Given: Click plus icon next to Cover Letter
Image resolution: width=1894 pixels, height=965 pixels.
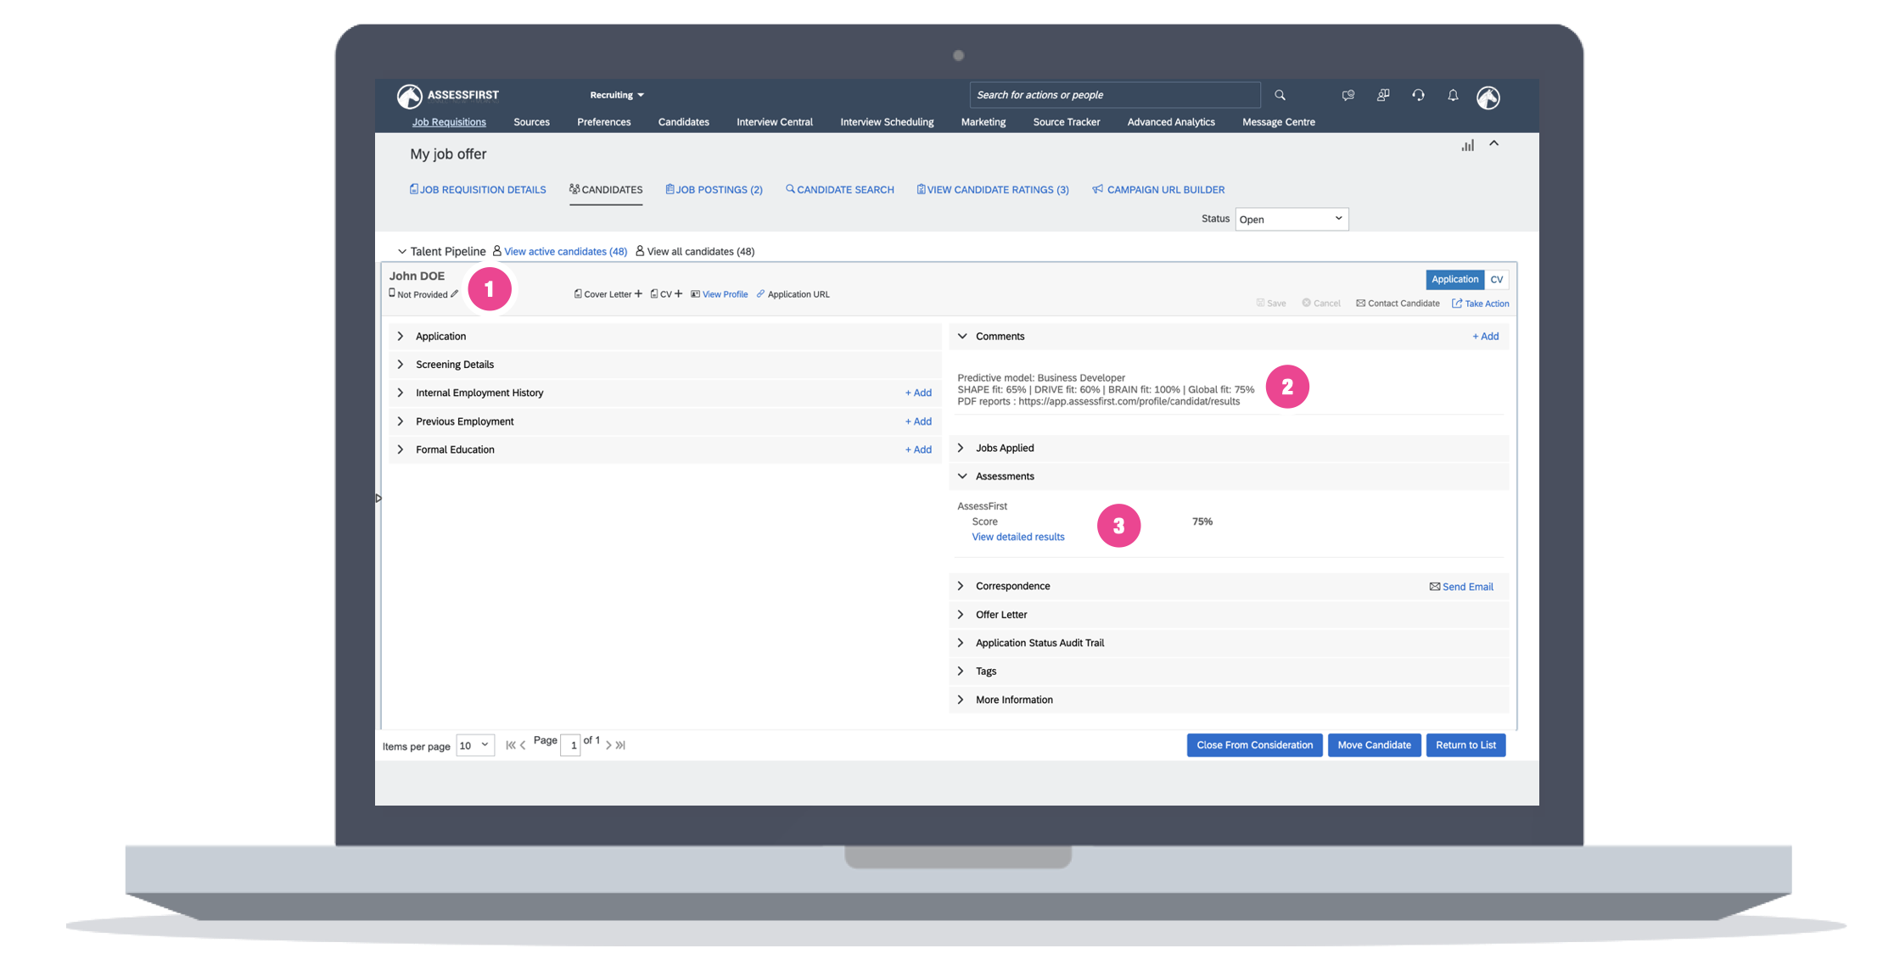Looking at the screenshot, I should pos(638,294).
